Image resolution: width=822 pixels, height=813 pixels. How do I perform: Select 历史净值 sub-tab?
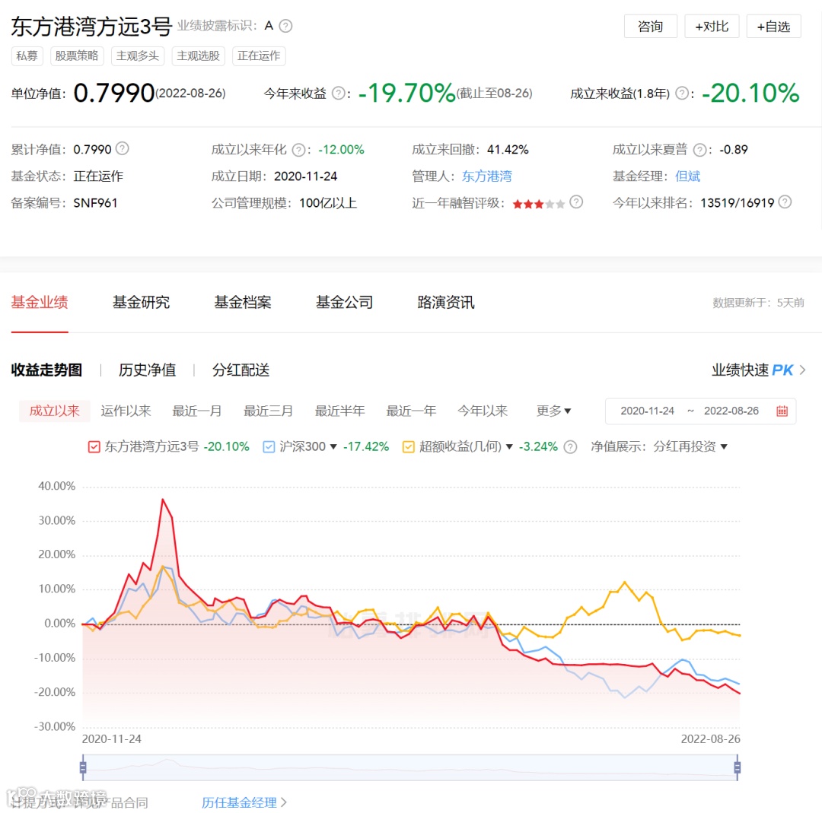(x=148, y=370)
